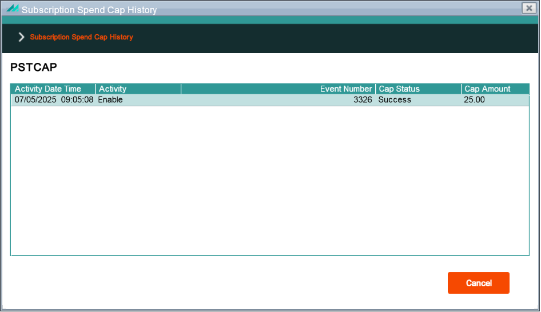This screenshot has width=541, height=312.
Task: Sort by Activity column header
Action: click(138, 89)
